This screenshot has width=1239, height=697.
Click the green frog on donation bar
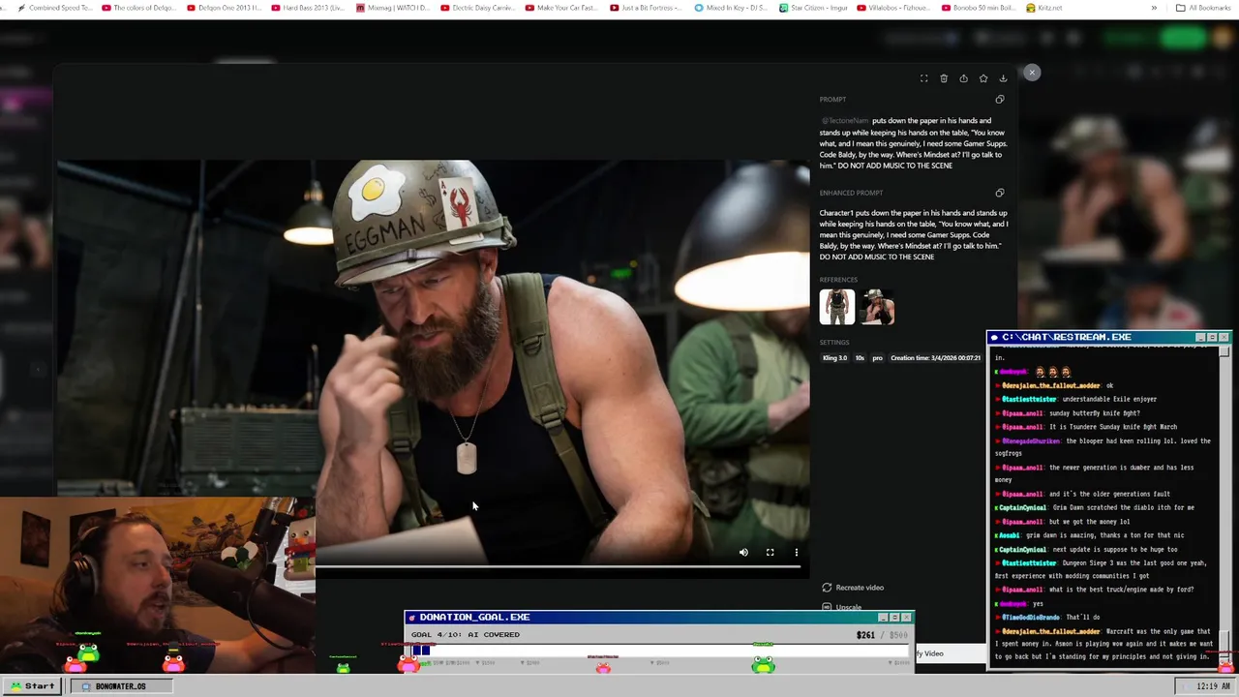pos(763,664)
